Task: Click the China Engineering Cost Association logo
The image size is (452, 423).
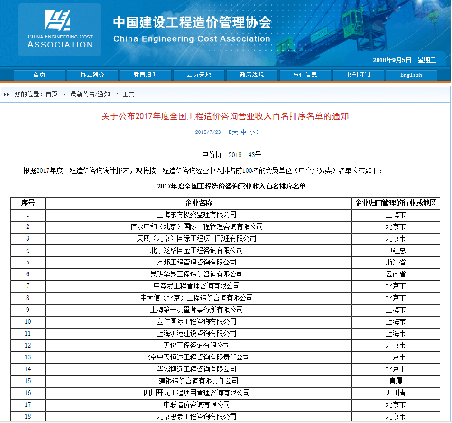Action: point(60,30)
